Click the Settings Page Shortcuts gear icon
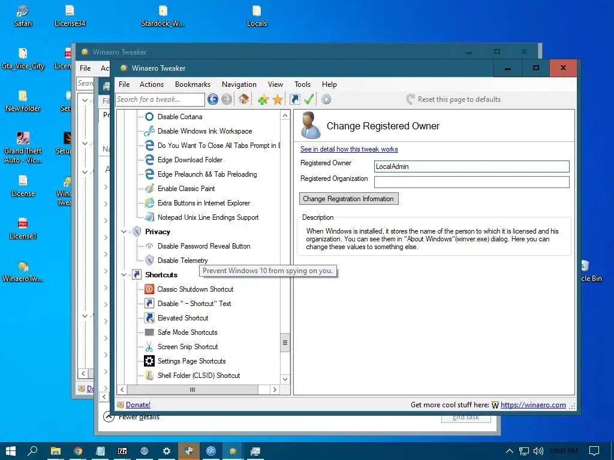The image size is (614, 460). (149, 361)
